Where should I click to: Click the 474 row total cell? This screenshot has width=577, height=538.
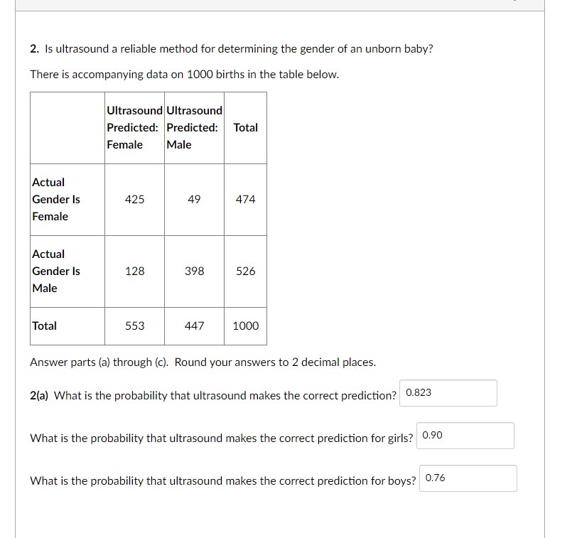(245, 199)
